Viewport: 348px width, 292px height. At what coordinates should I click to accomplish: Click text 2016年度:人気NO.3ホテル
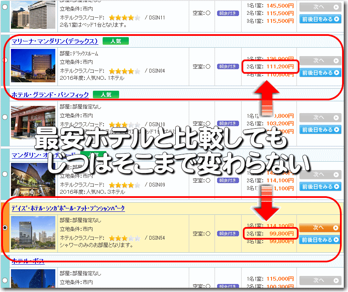click(92, 192)
